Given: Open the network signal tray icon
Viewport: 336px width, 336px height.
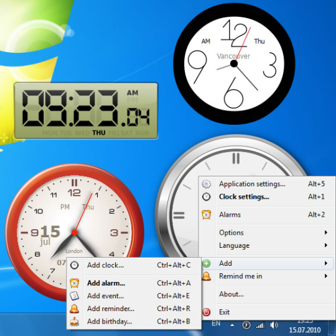Looking at the screenshot, I should point(260,325).
